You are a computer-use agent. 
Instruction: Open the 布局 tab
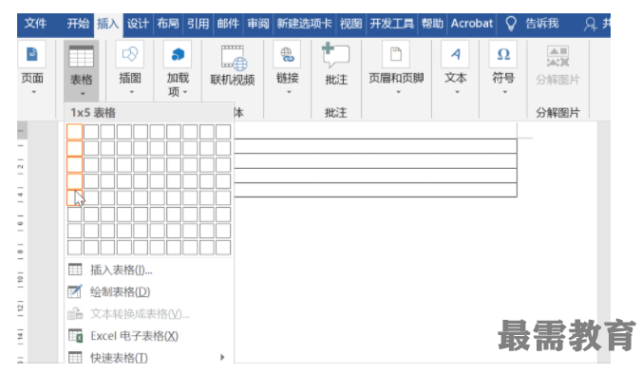pos(168,24)
